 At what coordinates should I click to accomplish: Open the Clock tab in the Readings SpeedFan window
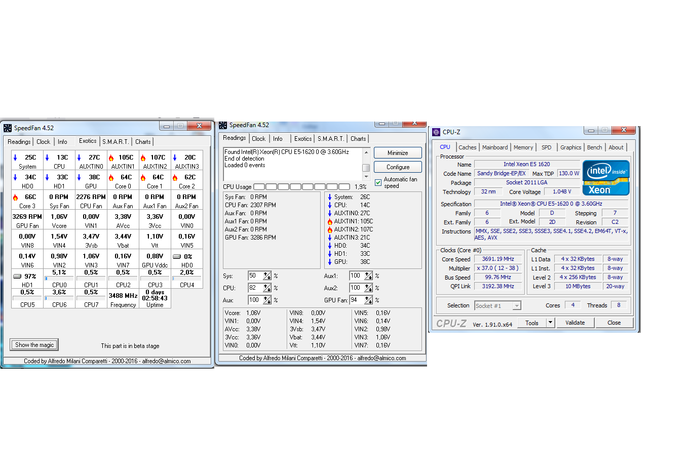[258, 138]
